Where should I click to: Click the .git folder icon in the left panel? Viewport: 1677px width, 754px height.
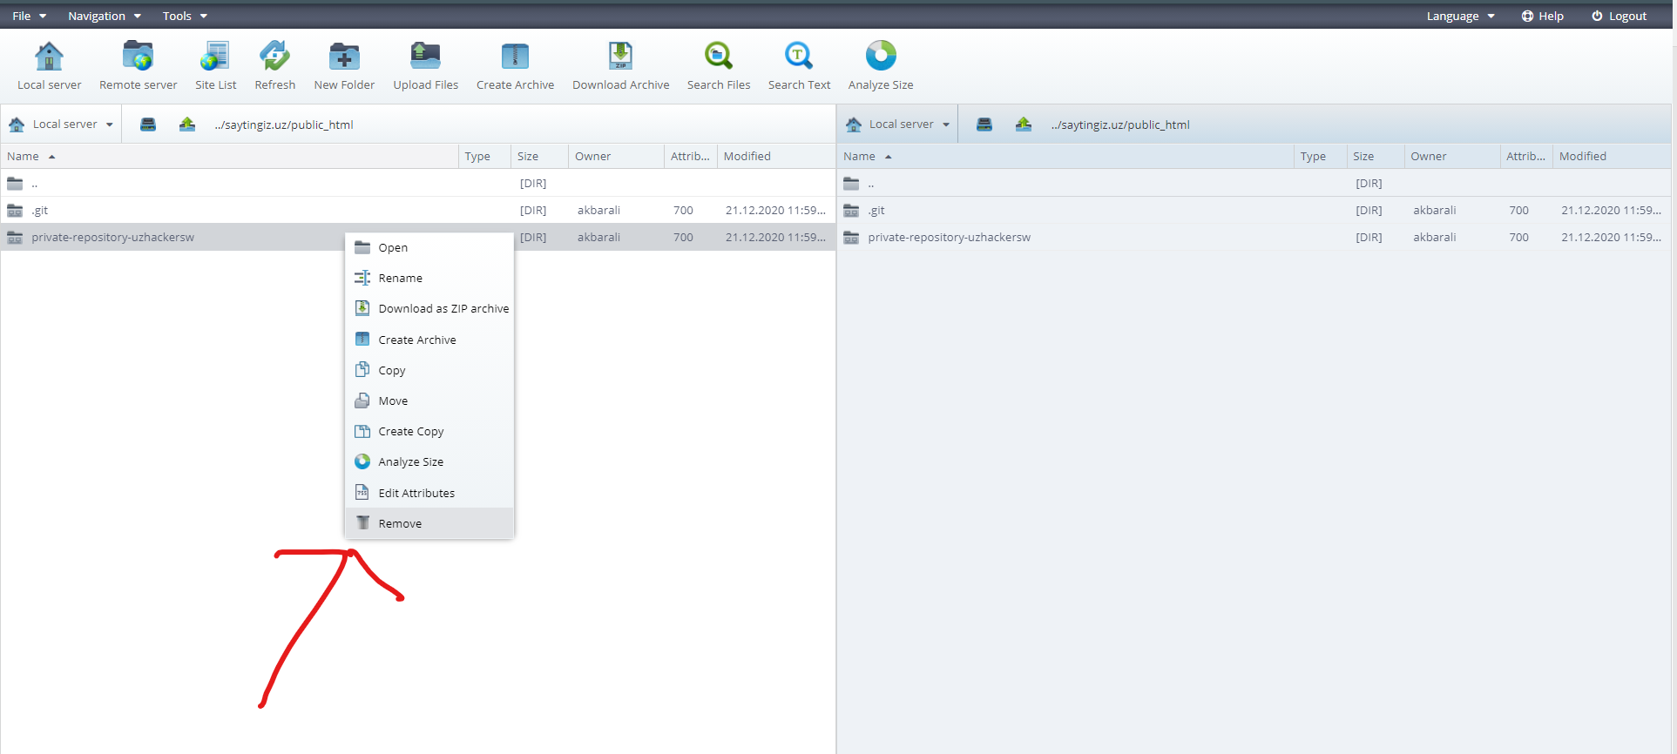[15, 210]
